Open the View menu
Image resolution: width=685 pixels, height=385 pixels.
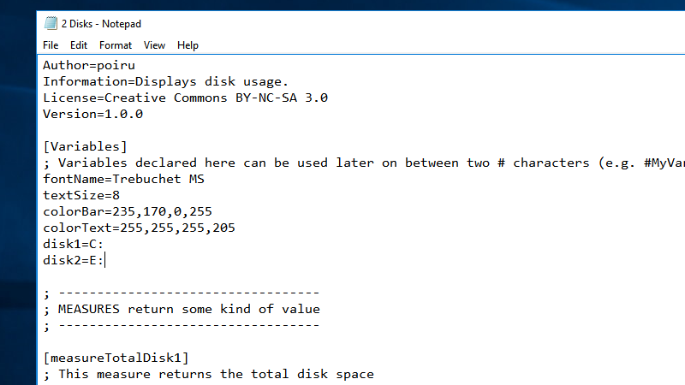pos(154,45)
